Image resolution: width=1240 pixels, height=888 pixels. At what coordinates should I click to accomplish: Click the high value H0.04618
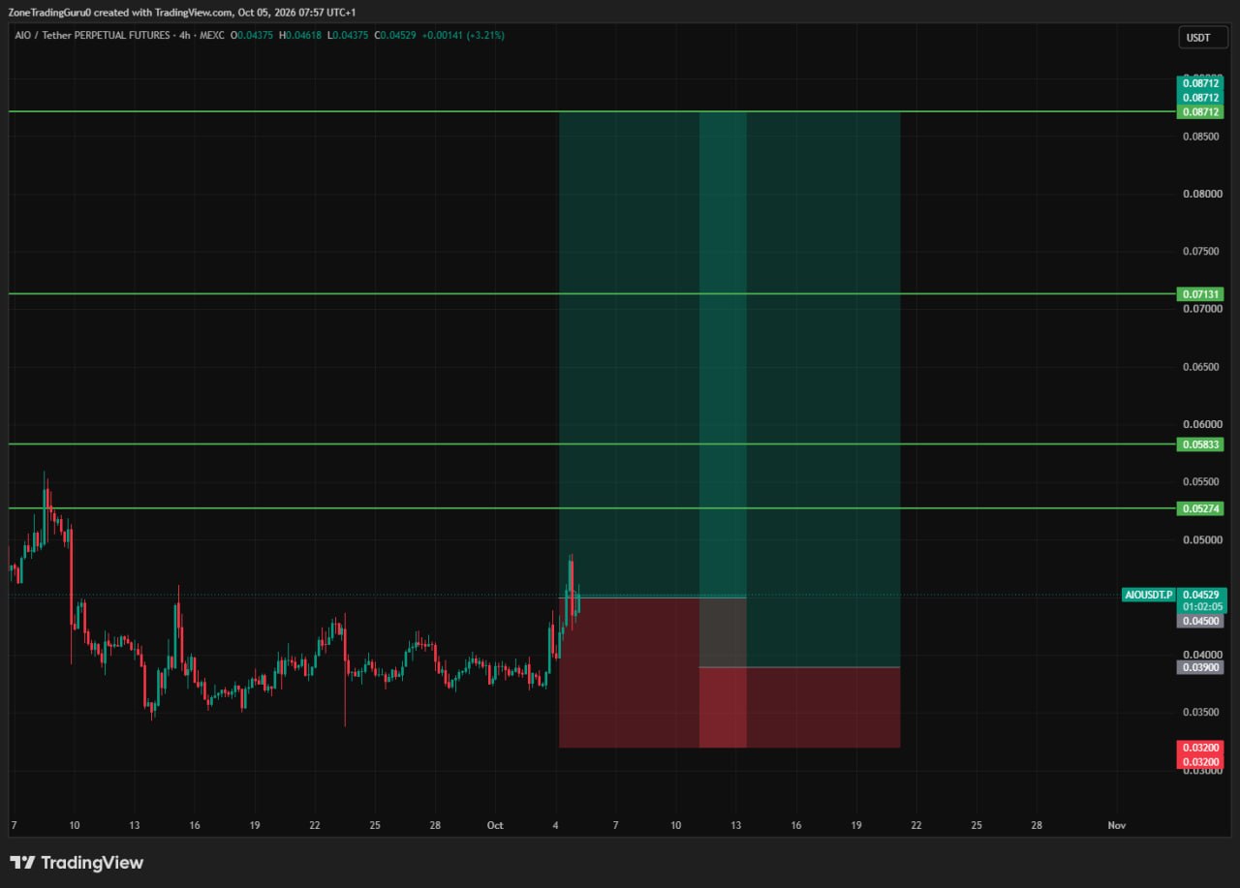(x=302, y=36)
